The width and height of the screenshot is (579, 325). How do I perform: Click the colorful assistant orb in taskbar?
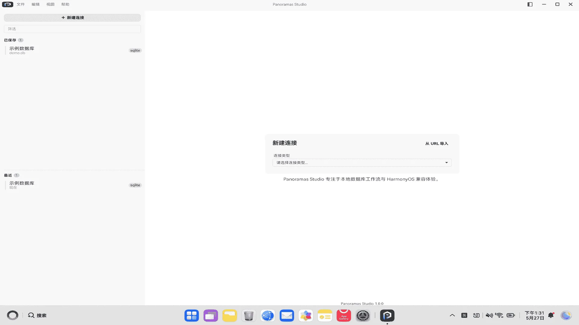click(x=566, y=315)
